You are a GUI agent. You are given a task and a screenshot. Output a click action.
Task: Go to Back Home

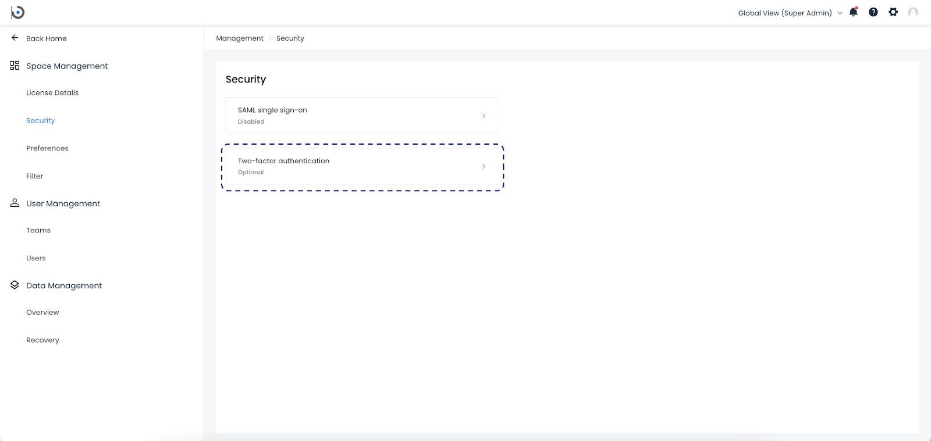coord(47,38)
